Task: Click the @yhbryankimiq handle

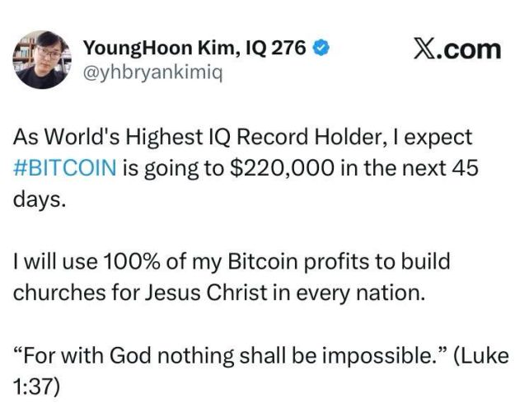Action: click(152, 73)
